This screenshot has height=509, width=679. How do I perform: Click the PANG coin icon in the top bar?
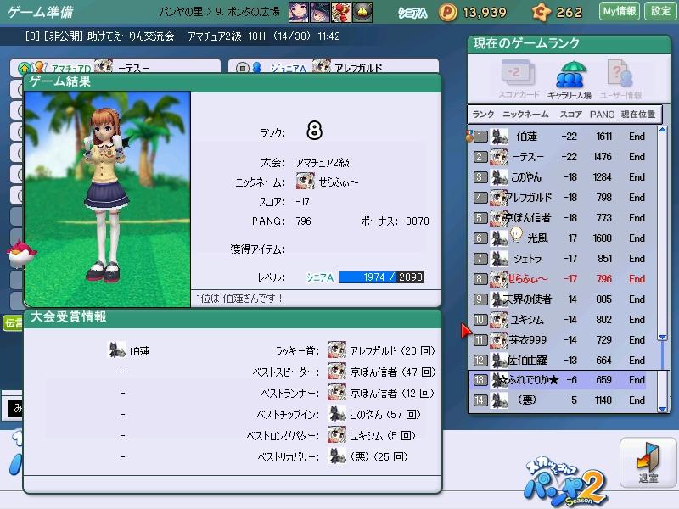click(448, 12)
